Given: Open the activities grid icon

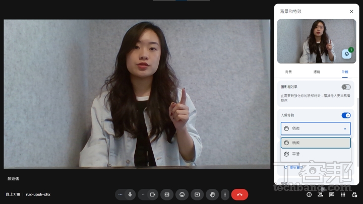Looking at the screenshot, I should point(343,194).
